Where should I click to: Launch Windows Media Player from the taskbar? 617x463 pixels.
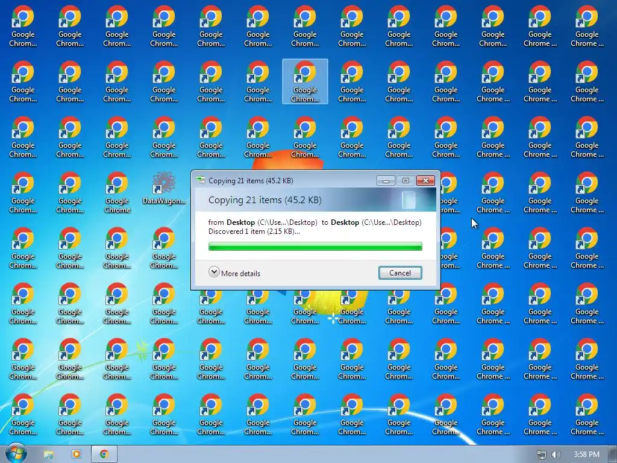(77, 455)
